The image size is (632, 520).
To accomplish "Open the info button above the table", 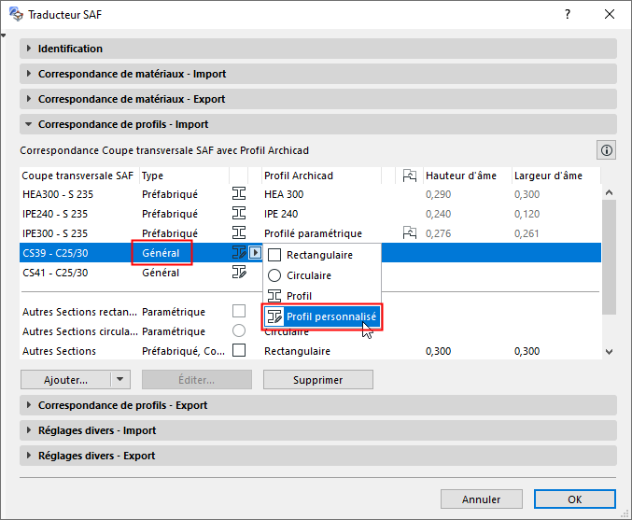I will click(x=607, y=149).
